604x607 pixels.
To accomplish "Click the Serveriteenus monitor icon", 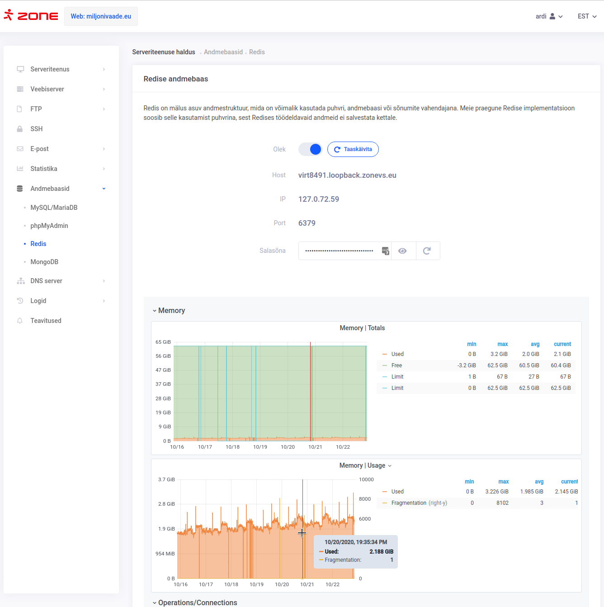I will point(20,69).
